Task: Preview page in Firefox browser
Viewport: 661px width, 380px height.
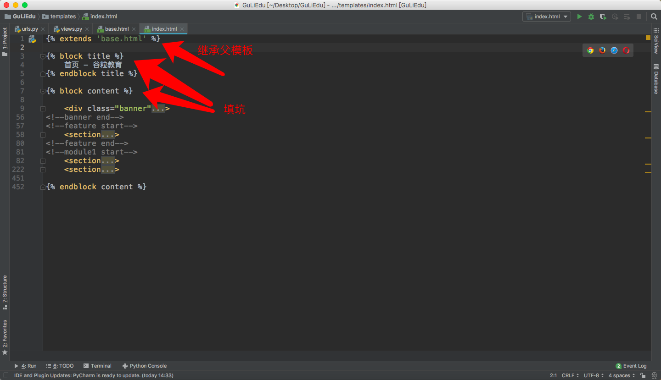Action: click(x=602, y=50)
